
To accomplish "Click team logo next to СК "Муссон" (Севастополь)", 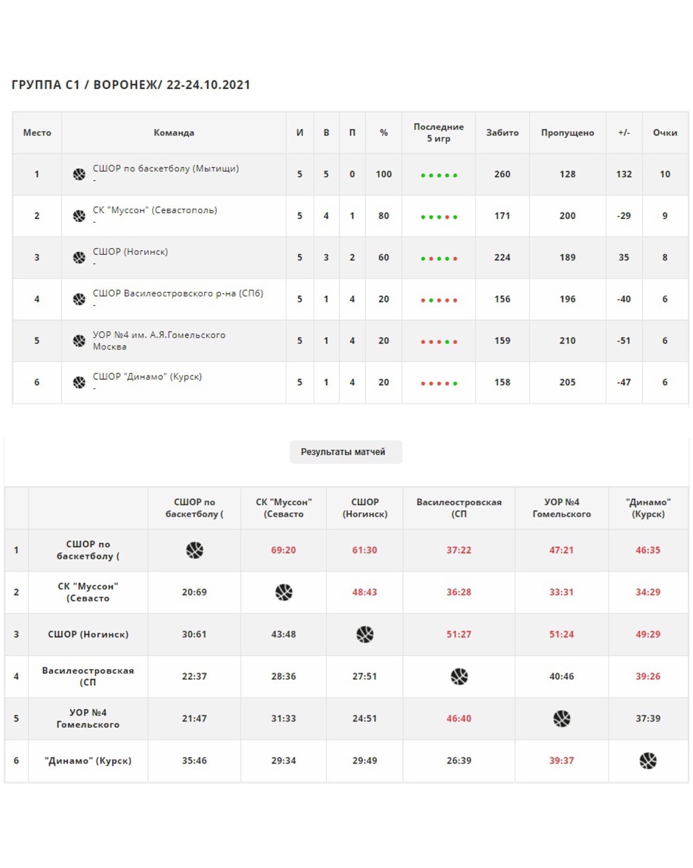I will (79, 216).
